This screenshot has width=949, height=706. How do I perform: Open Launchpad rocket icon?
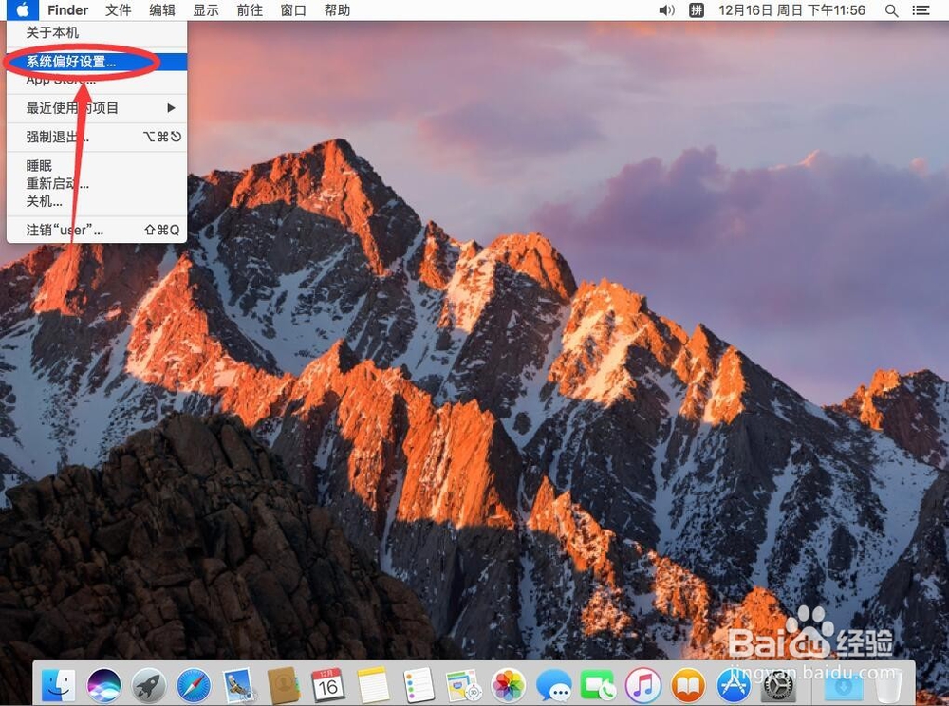point(149,685)
